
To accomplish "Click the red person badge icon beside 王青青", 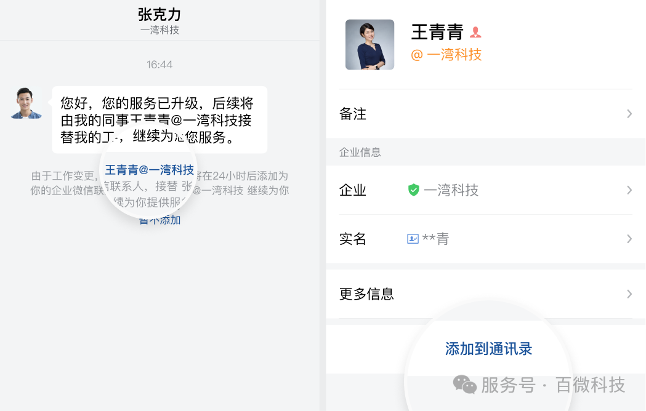I will 475,31.
